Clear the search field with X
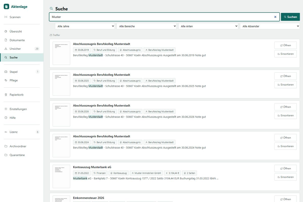The height and width of the screenshot is (202, 303). click(275, 17)
